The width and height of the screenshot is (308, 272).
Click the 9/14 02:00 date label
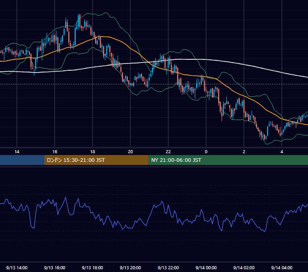pyautogui.click(x=244, y=267)
